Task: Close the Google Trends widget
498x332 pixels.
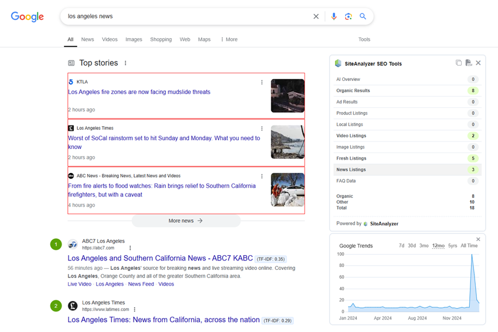Action: 478,239
